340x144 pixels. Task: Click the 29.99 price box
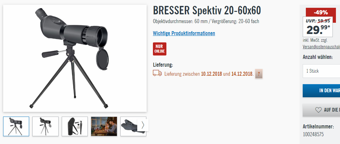[318, 27]
